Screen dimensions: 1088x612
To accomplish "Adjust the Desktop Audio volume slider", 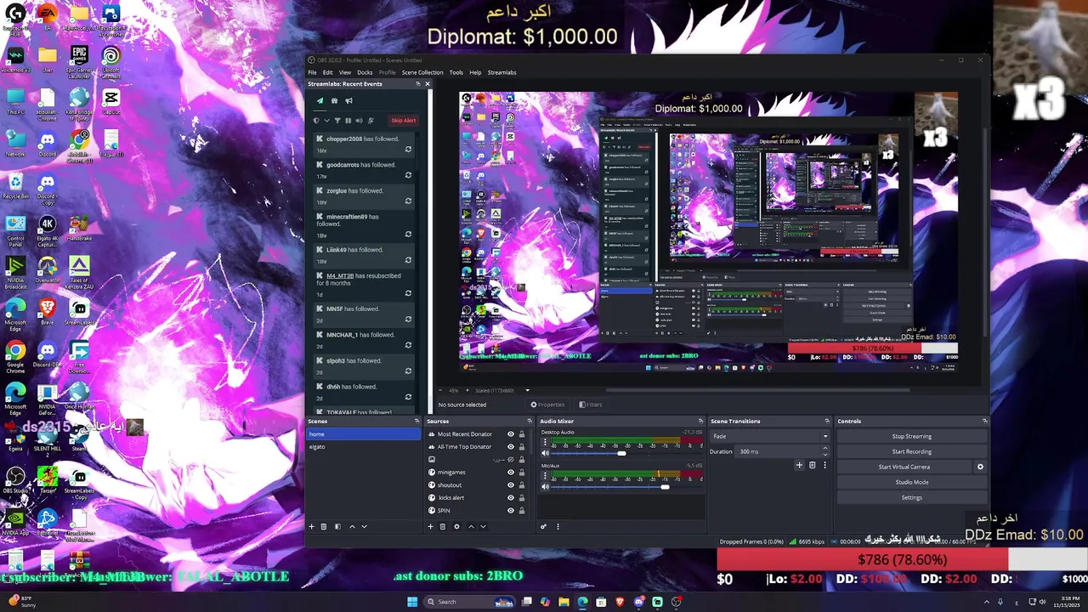I will (x=621, y=453).
